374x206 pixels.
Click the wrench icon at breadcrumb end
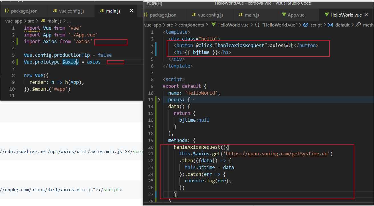[358, 25]
